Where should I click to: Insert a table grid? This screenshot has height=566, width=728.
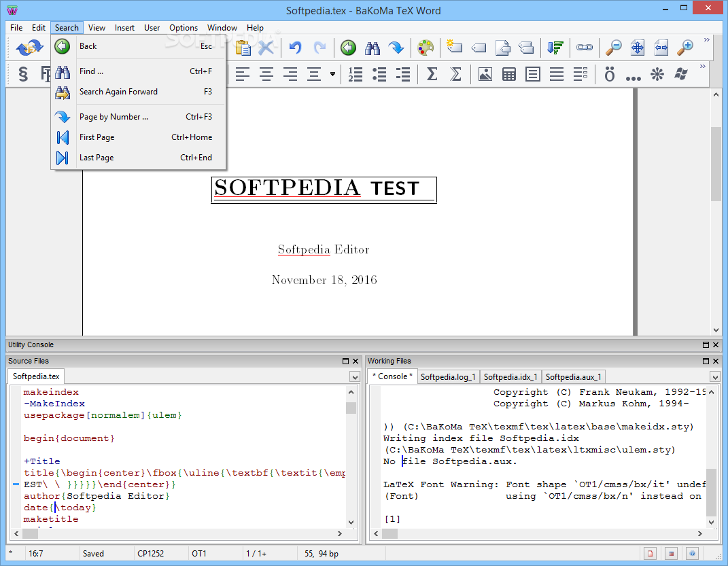coord(509,74)
